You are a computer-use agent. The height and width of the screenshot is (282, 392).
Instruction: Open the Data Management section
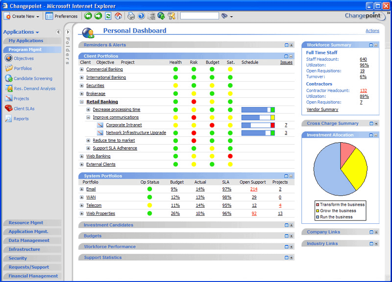pyautogui.click(x=32, y=240)
